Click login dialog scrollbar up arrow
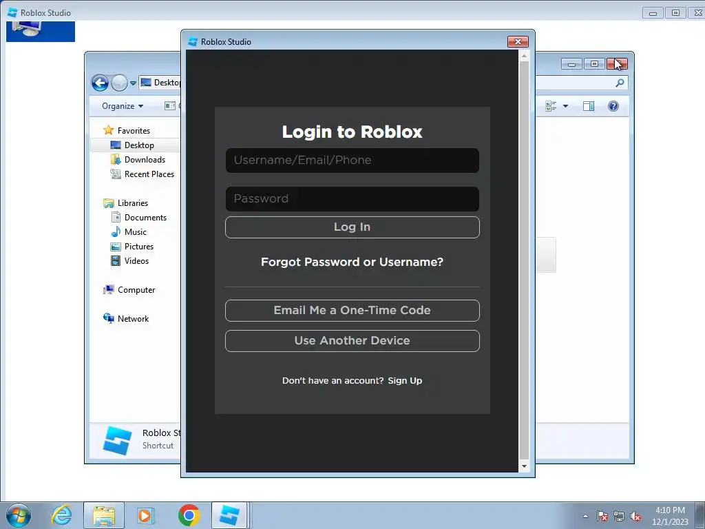Screen dimensions: 705x529 [x=524, y=56]
